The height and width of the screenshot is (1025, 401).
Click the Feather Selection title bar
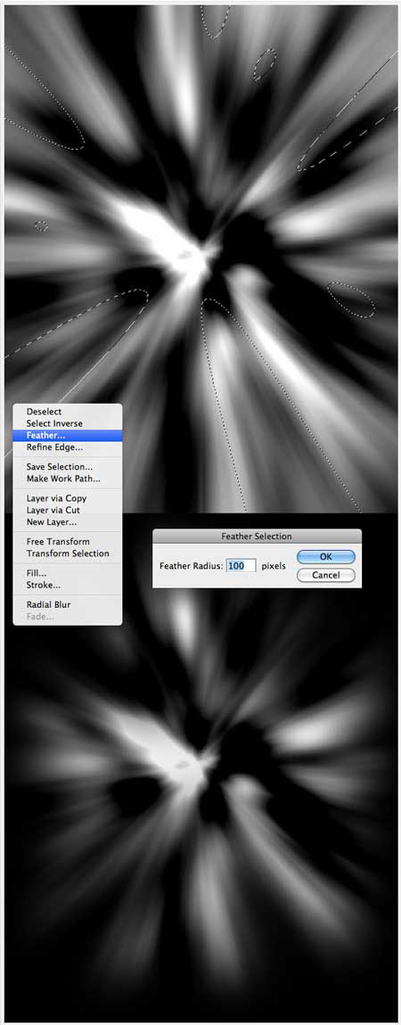257,536
